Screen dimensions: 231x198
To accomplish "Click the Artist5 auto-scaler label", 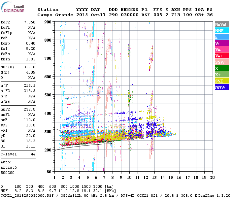I will click(9, 168).
